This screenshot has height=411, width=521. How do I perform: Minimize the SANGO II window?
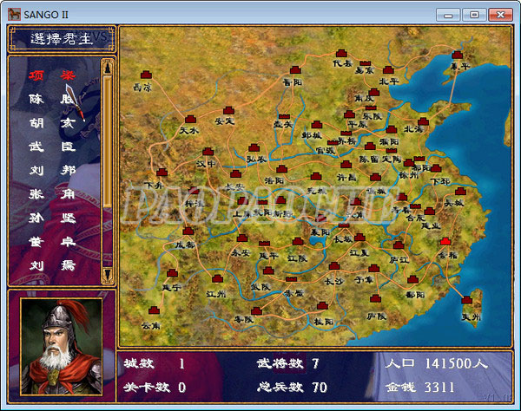(448, 15)
